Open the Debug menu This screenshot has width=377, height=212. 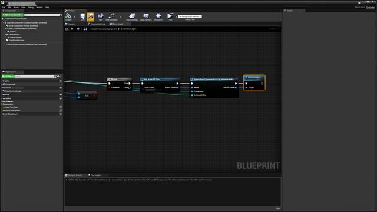pyautogui.click(x=31, y=8)
